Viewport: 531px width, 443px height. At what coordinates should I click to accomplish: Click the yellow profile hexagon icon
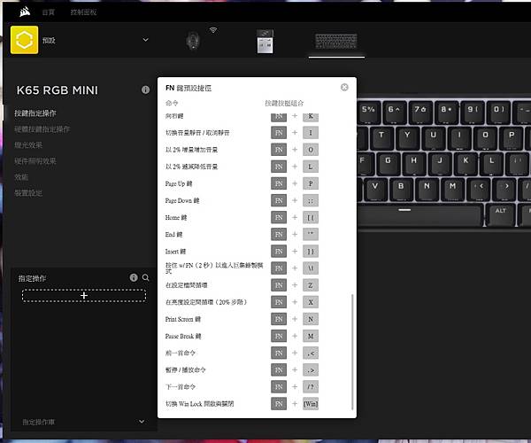[25, 40]
